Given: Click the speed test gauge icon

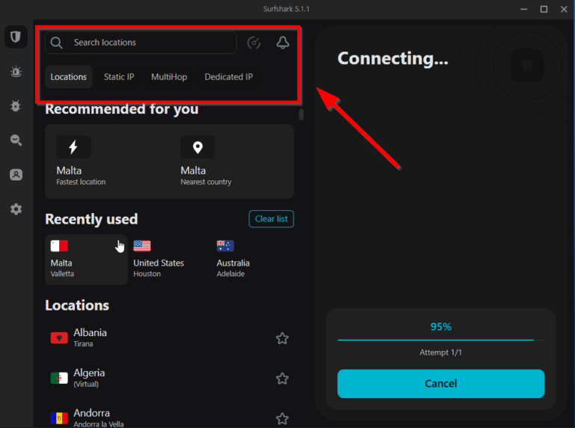Looking at the screenshot, I should [x=254, y=43].
